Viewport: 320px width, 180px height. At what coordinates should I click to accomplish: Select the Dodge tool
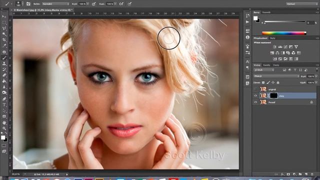[4, 93]
